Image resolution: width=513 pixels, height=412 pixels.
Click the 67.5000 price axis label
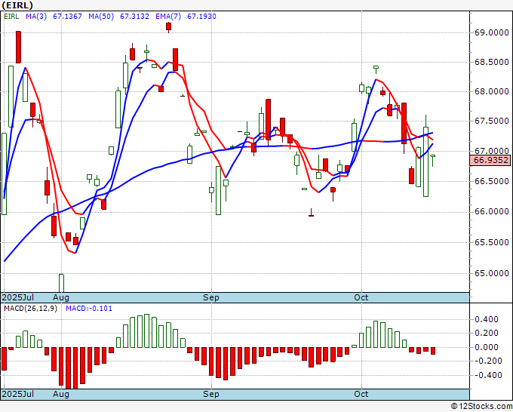(492, 121)
